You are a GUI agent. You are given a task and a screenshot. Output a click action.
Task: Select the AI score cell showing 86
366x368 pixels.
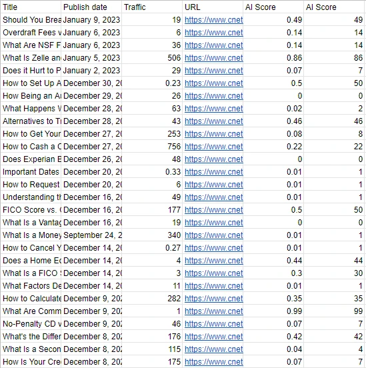333,58
